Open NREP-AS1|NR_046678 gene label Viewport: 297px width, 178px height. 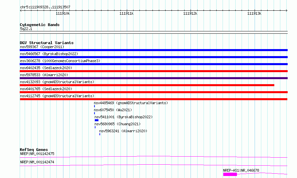point(241,170)
